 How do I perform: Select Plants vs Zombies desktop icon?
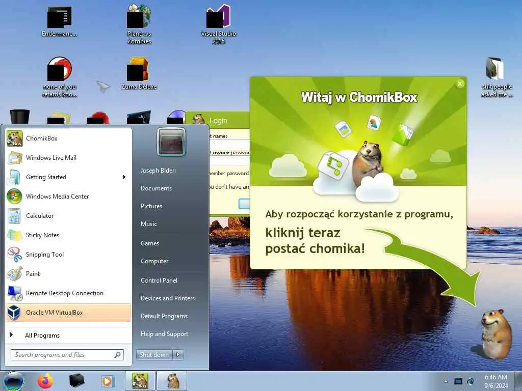(x=139, y=24)
